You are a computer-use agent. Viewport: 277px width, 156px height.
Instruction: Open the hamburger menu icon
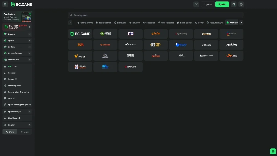tap(5, 4)
